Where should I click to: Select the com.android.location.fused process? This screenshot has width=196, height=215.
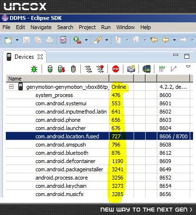99,136
